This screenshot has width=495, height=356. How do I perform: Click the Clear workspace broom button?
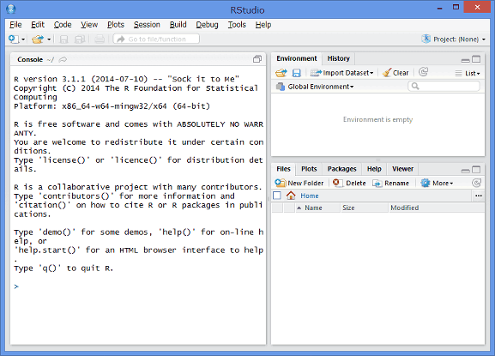[395, 73]
